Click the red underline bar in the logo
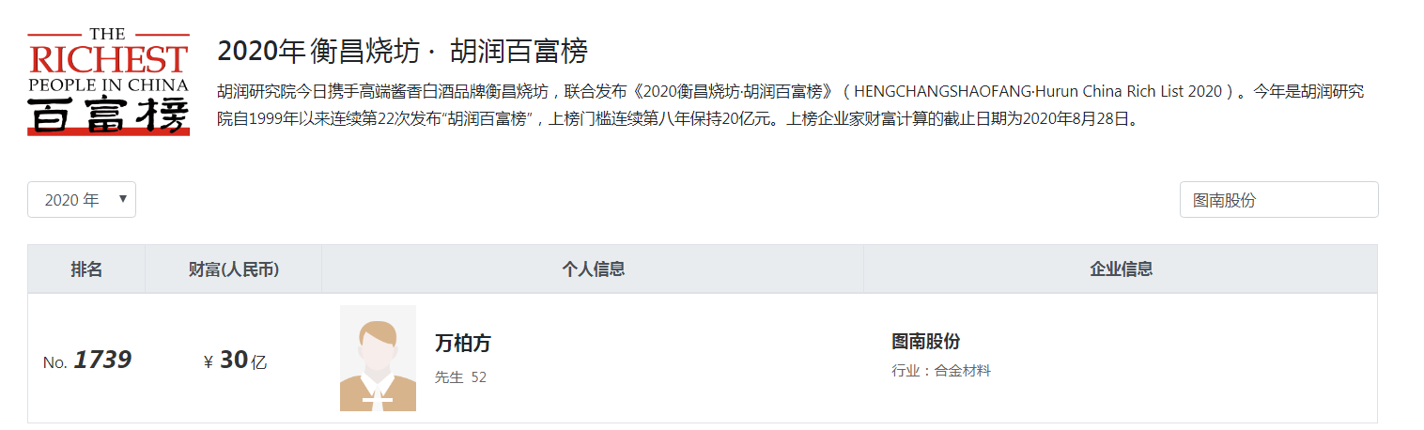1424x430 pixels. click(x=109, y=131)
